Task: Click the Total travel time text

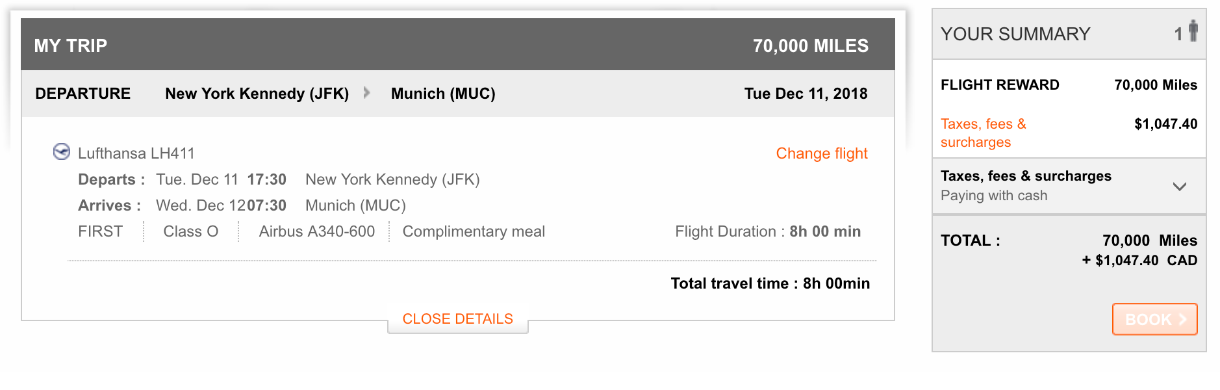Action: [x=770, y=283]
